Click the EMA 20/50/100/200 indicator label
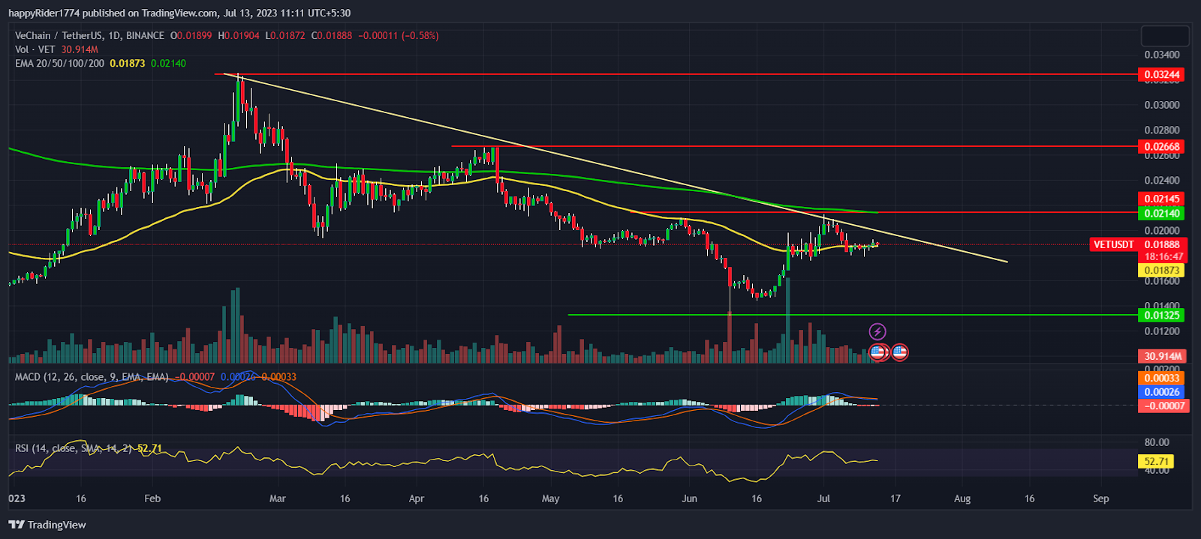 (x=59, y=63)
